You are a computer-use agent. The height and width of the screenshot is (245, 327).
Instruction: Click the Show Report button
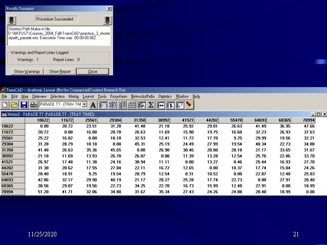[x=60, y=72]
